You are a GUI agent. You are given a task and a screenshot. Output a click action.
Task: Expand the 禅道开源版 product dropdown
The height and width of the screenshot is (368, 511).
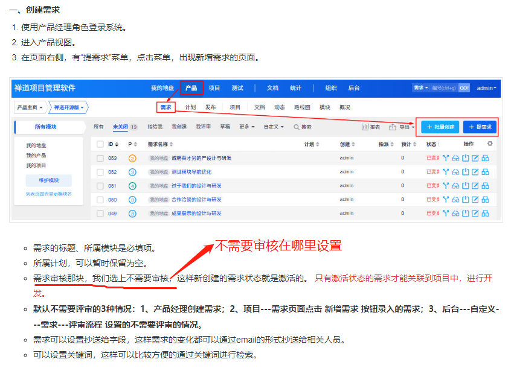point(69,107)
